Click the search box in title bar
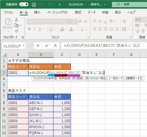 pyautogui.click(x=129, y=4)
